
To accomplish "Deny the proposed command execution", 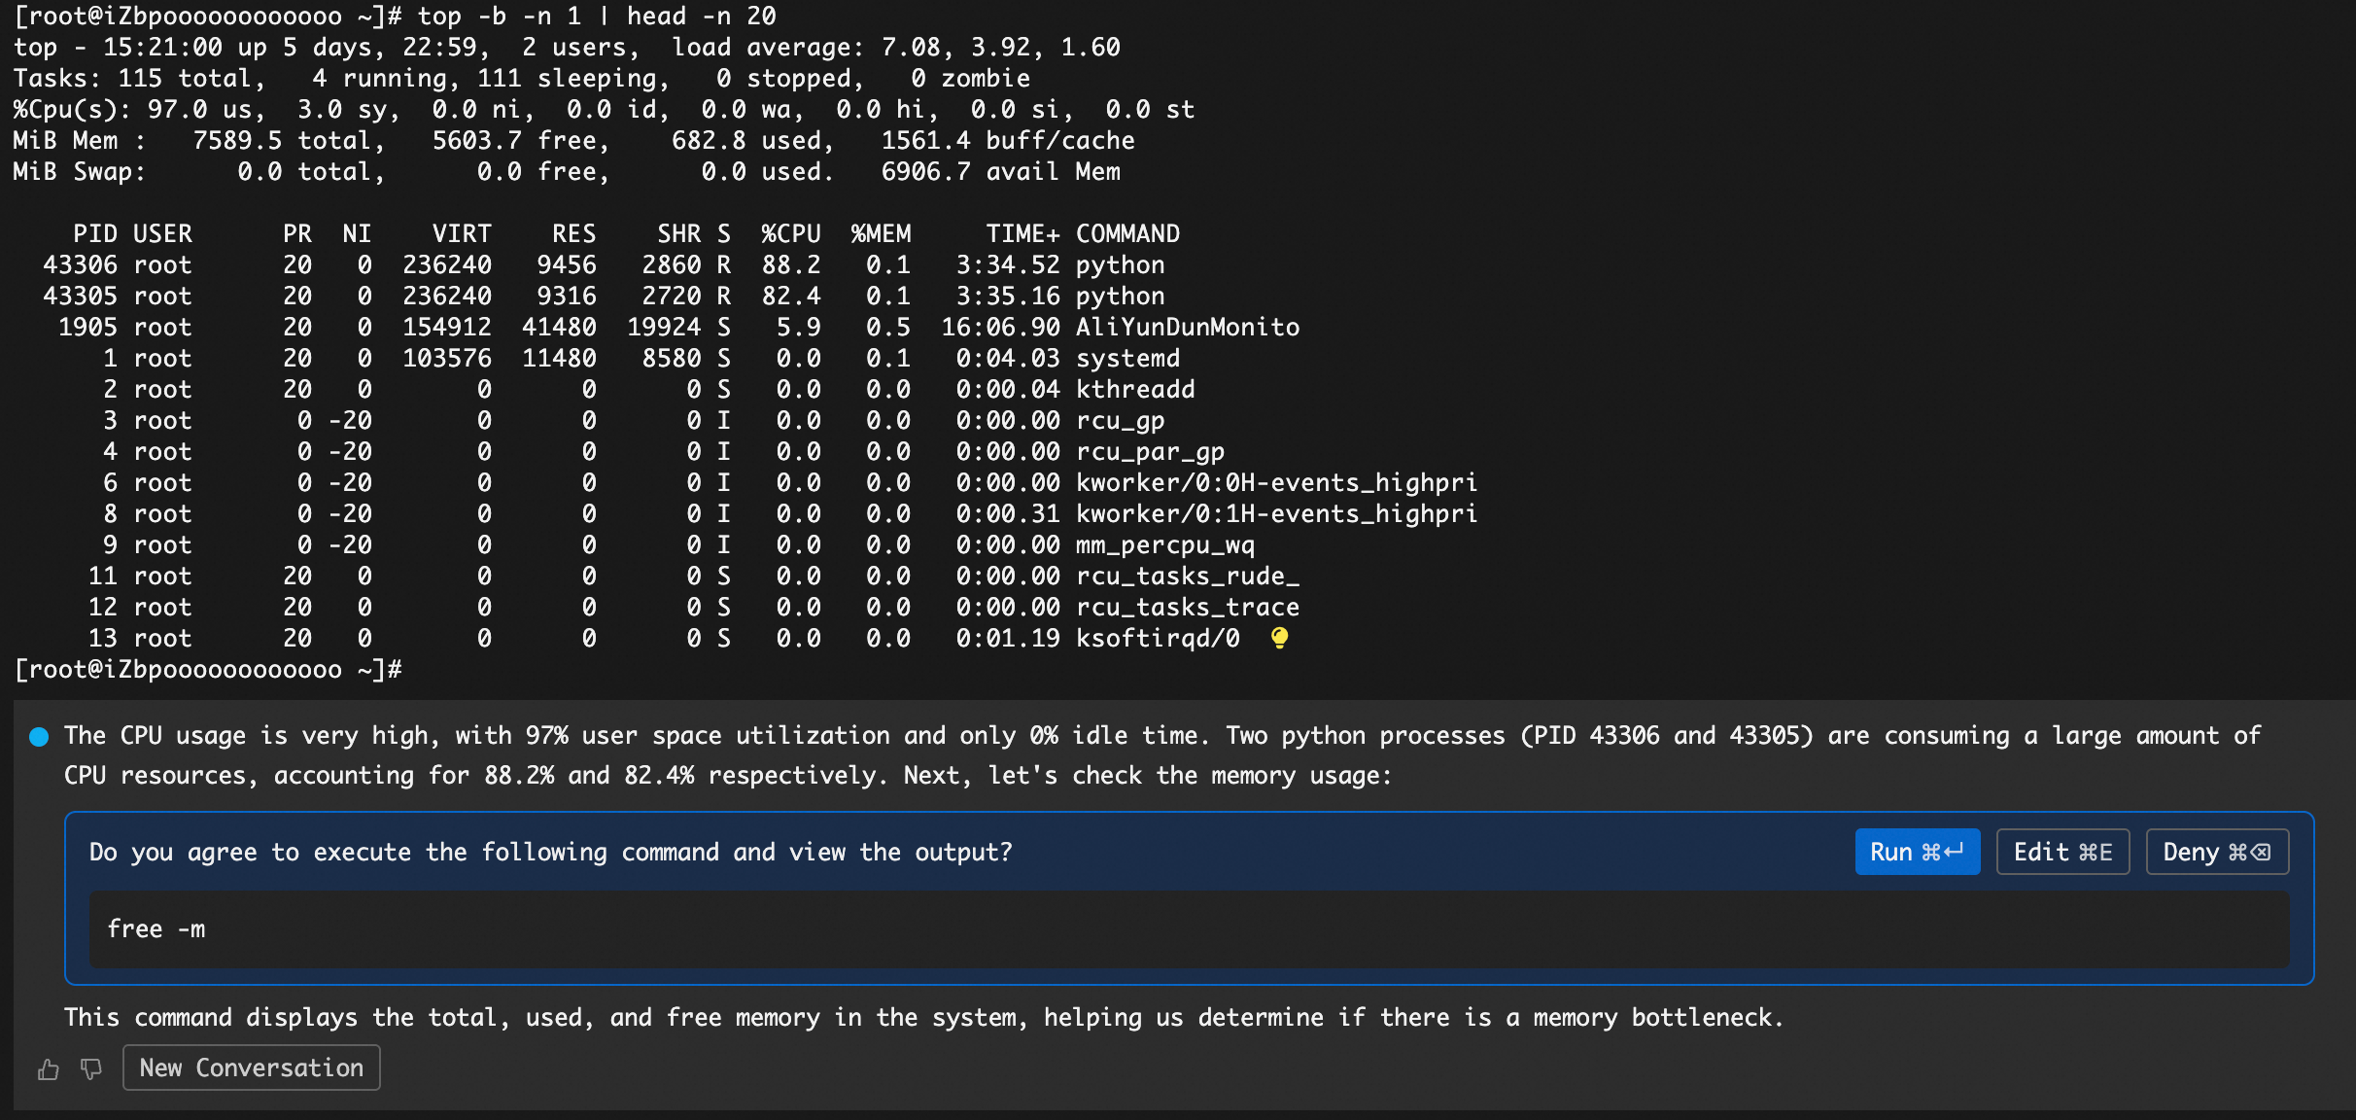I will click(2216, 852).
